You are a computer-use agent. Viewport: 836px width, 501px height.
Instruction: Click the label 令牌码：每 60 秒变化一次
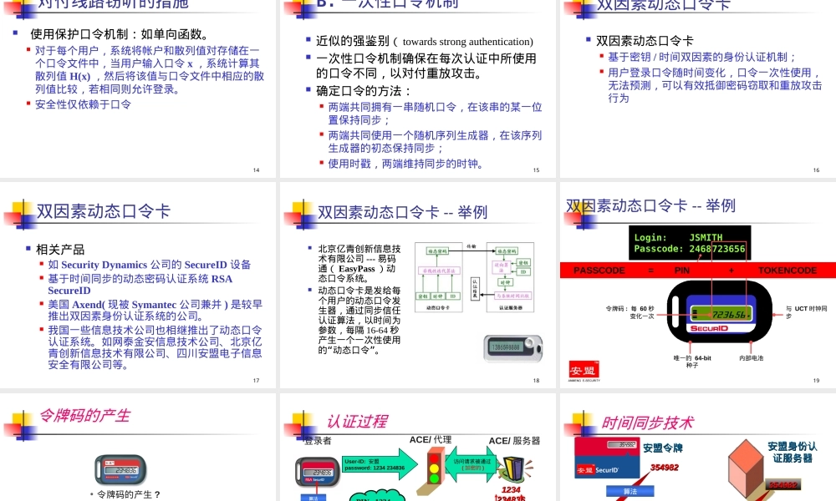(x=630, y=312)
